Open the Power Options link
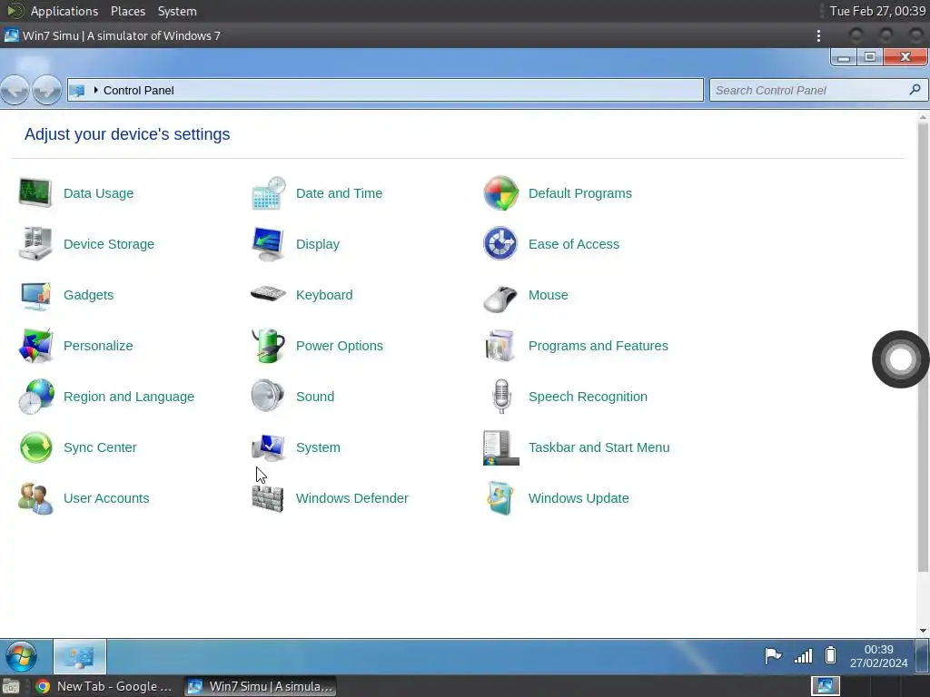Viewport: 930px width, 697px height. coord(340,346)
